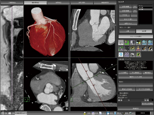Open the 3D Filter tool icon
Image resolution: width=154 pixels, height=115 pixels.
tap(127, 54)
